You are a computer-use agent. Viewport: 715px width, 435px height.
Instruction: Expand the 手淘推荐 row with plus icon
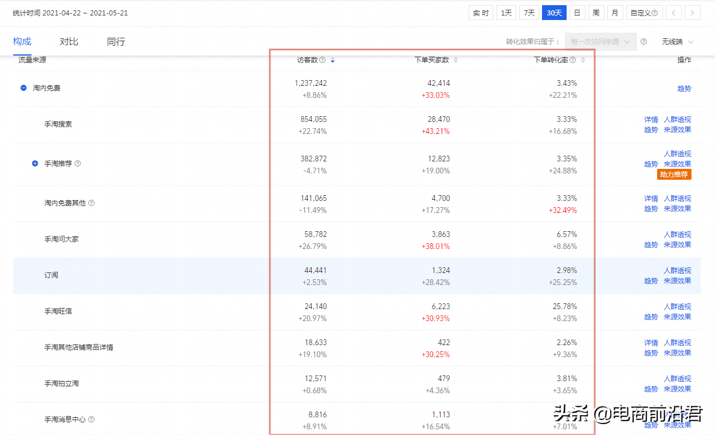pyautogui.click(x=35, y=163)
